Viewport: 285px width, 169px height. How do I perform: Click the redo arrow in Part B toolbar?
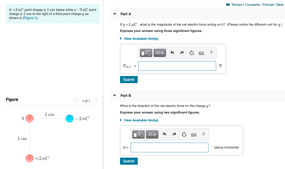point(175,135)
